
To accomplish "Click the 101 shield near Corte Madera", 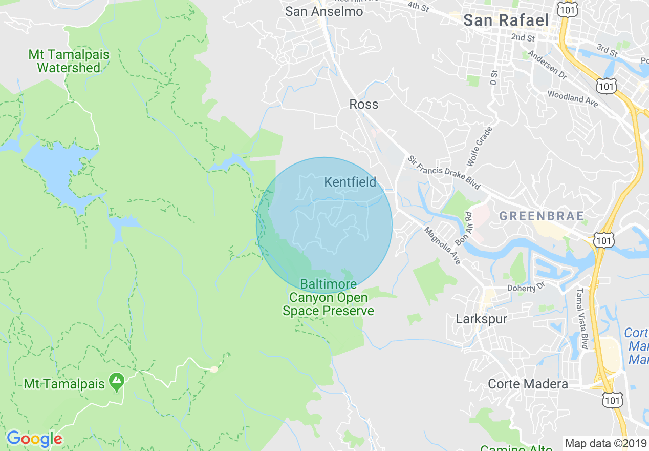I will pos(612,400).
